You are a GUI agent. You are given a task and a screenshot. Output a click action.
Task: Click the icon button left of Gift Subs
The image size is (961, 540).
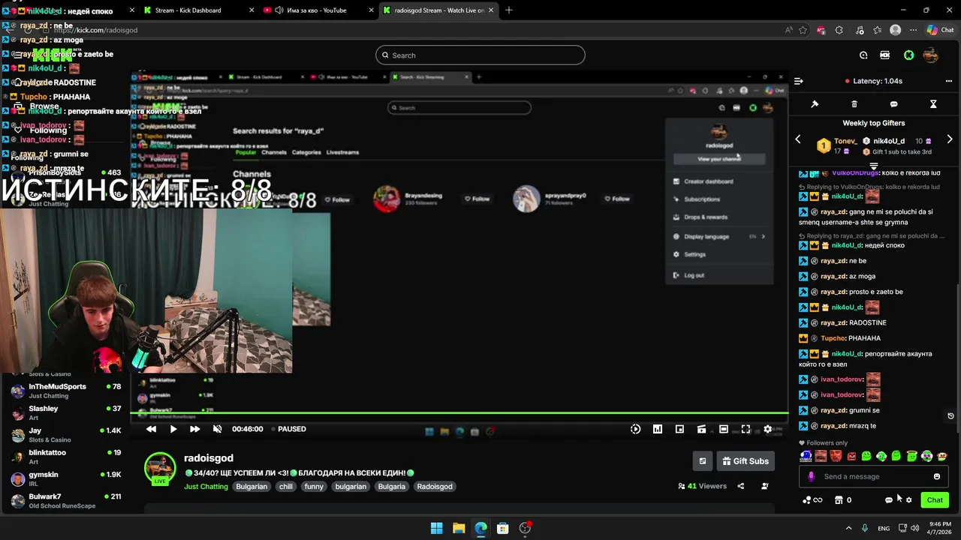(x=703, y=461)
